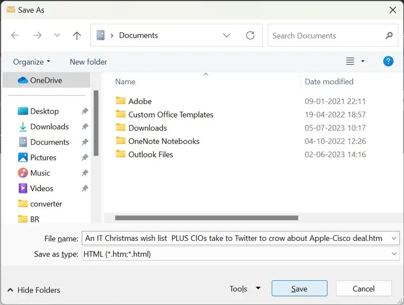Open the Organize menu
The width and height of the screenshot is (404, 305).
[31, 61]
